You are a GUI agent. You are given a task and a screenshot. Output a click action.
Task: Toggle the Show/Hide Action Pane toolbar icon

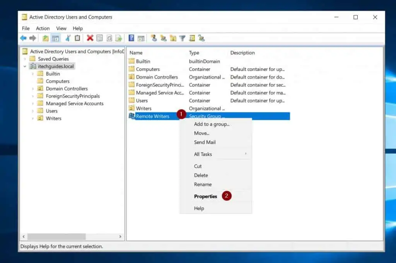click(141, 38)
